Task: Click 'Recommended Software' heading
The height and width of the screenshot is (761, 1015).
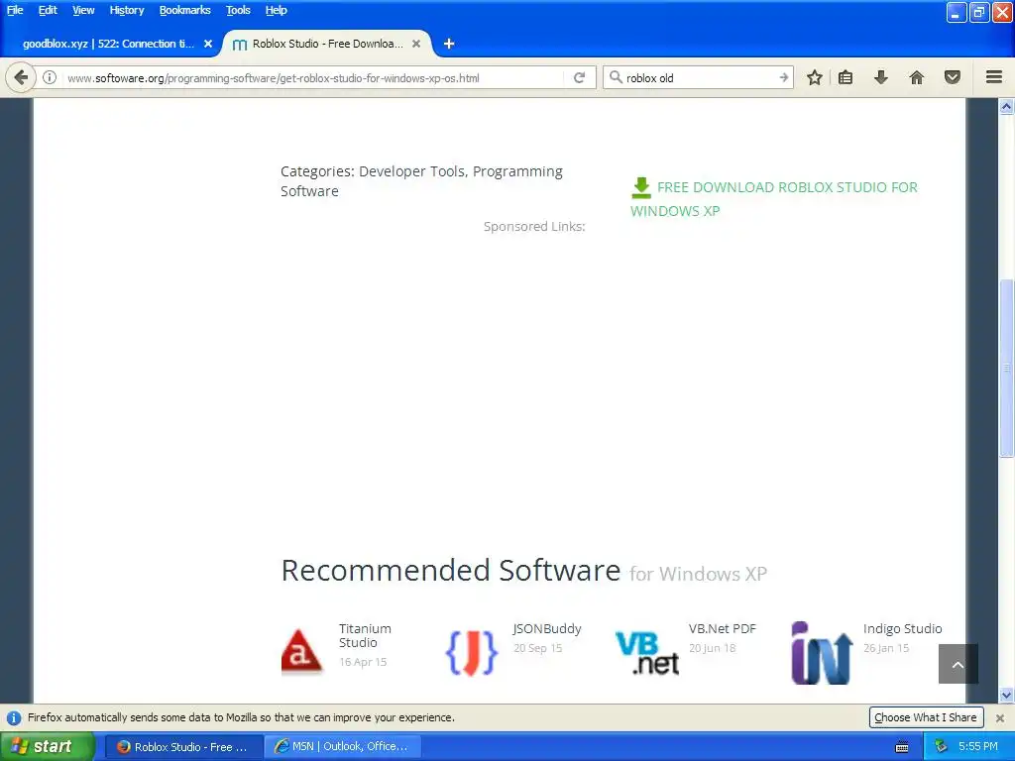Action: 451,571
